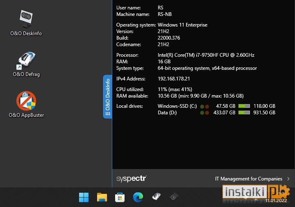Open File Explorer from the taskbar
Image resolution: width=295 pixels, height=207 pixels.
click(102, 197)
